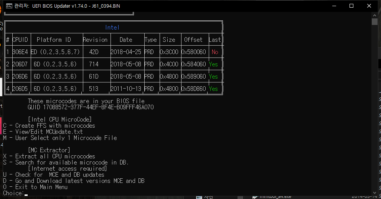
Task: Click revision 513 cell
Action: click(x=94, y=89)
